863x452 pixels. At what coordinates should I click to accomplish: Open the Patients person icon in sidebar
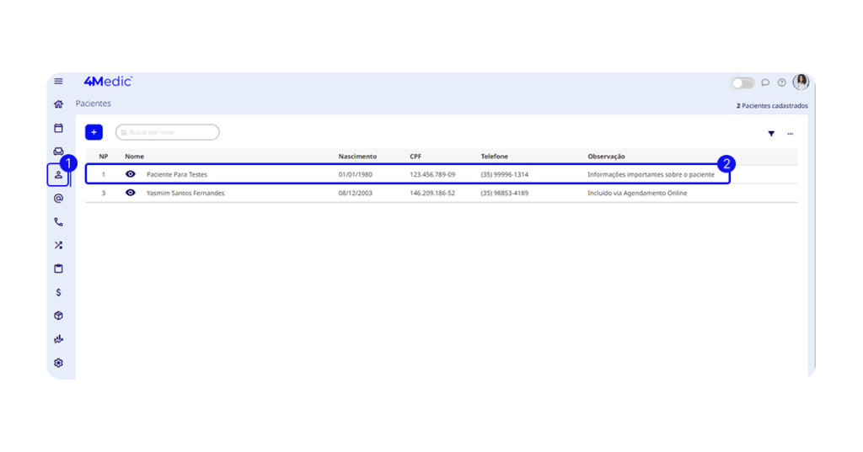[58, 175]
